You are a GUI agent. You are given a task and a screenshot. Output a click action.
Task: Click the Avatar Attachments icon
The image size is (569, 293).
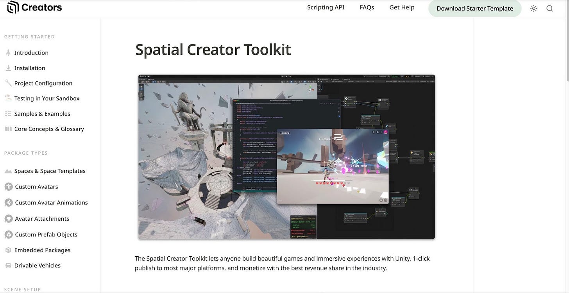pos(9,219)
